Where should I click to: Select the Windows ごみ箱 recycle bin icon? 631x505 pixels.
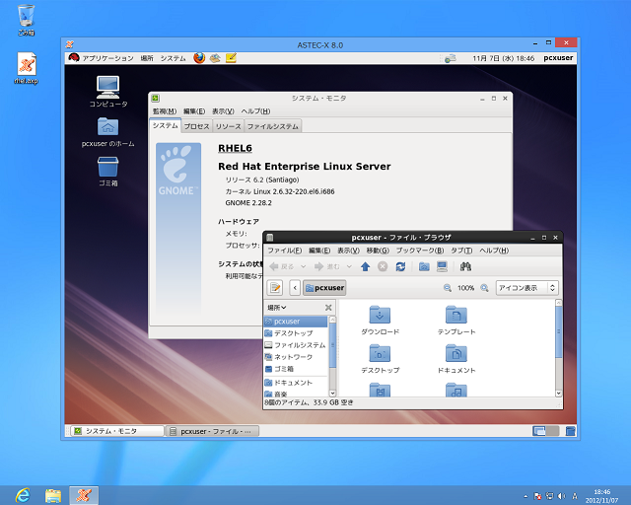pos(26,20)
